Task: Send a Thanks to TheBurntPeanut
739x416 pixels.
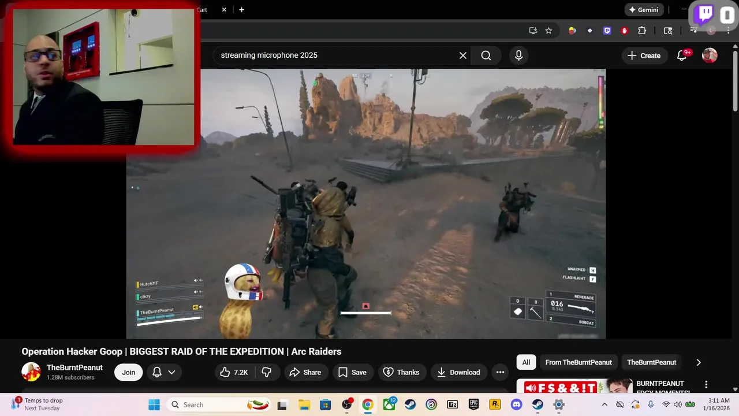Action: click(402, 373)
